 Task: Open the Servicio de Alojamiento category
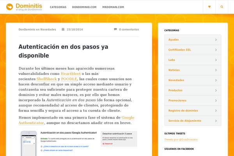(193, 121)
